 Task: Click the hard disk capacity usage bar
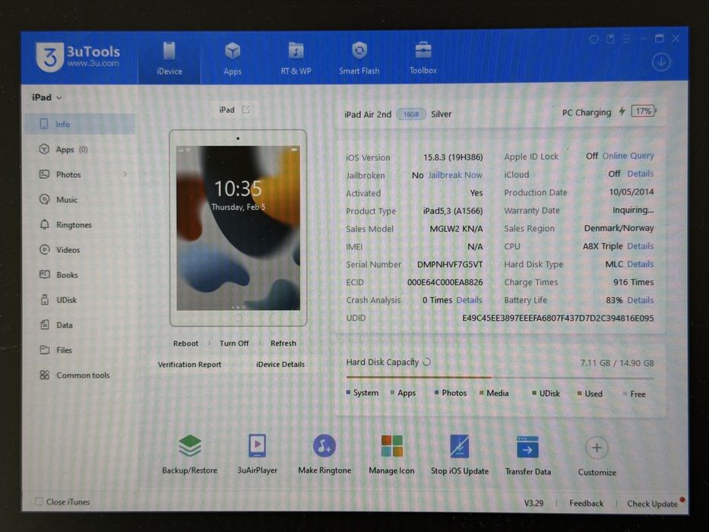pyautogui.click(x=500, y=377)
